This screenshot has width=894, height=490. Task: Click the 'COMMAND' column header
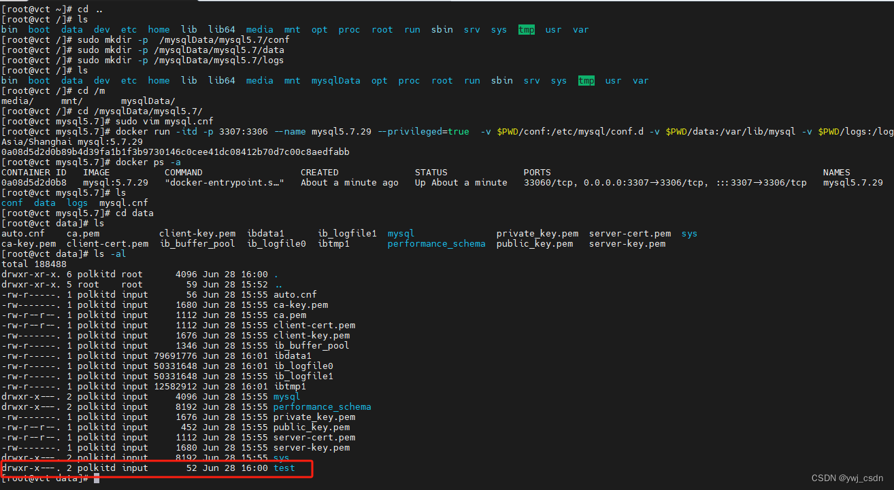[x=184, y=173]
